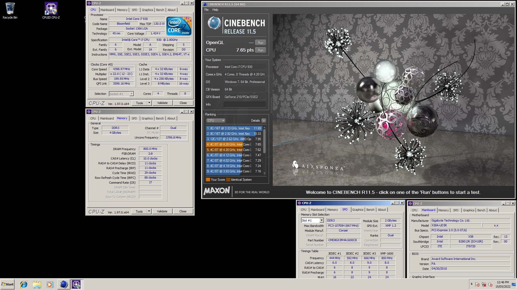Image resolution: width=517 pixels, height=290 pixels.
Task: Open Windows Explorer folder in taskbar
Action: coord(37,284)
